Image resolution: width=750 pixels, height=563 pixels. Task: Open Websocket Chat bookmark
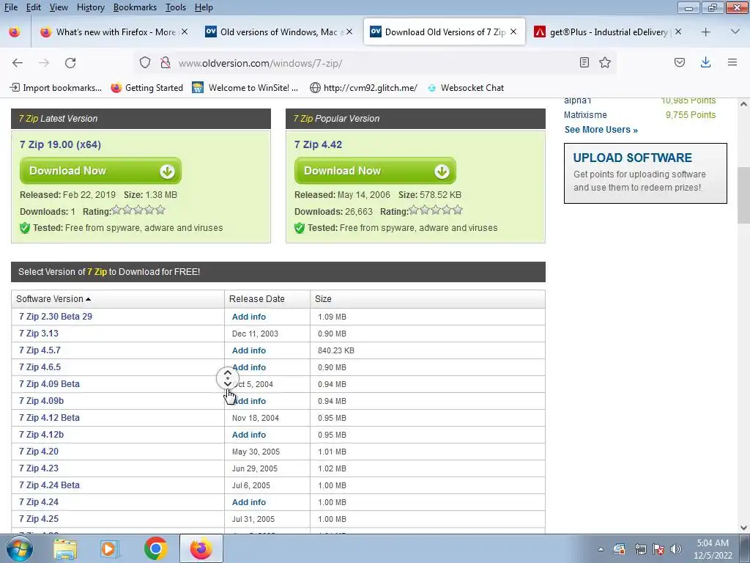pyautogui.click(x=465, y=88)
